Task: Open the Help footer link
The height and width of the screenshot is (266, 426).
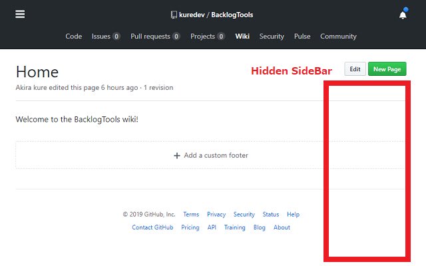Action: click(293, 214)
